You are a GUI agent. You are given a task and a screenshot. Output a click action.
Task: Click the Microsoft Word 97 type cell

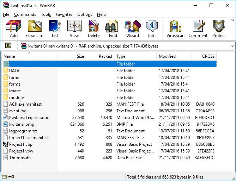[135, 118]
